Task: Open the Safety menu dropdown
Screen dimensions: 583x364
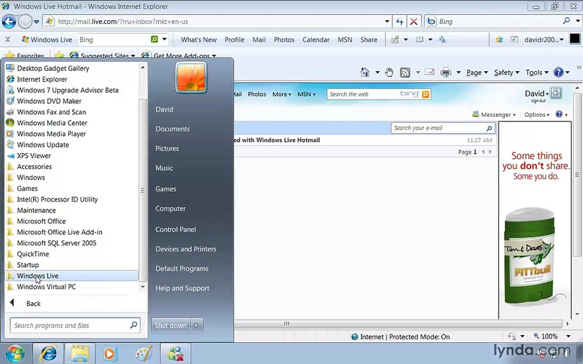Action: [x=507, y=72]
